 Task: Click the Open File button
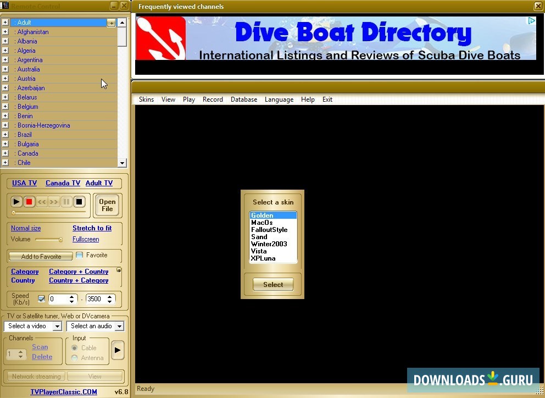(107, 205)
